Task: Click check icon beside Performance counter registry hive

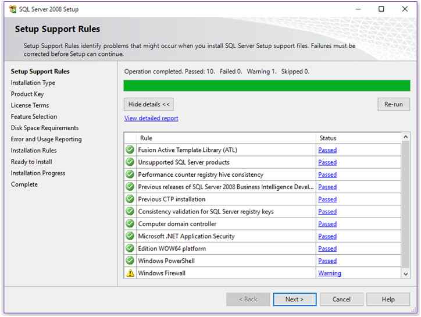Action: pyautogui.click(x=130, y=174)
